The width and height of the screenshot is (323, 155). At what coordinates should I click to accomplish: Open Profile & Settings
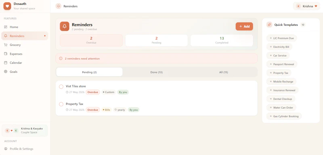coord(25,149)
